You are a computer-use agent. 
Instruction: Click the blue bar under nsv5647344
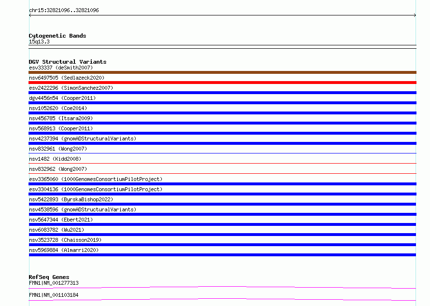tap(222, 224)
